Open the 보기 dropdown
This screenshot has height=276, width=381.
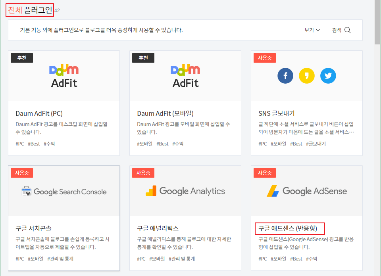pos(312,30)
